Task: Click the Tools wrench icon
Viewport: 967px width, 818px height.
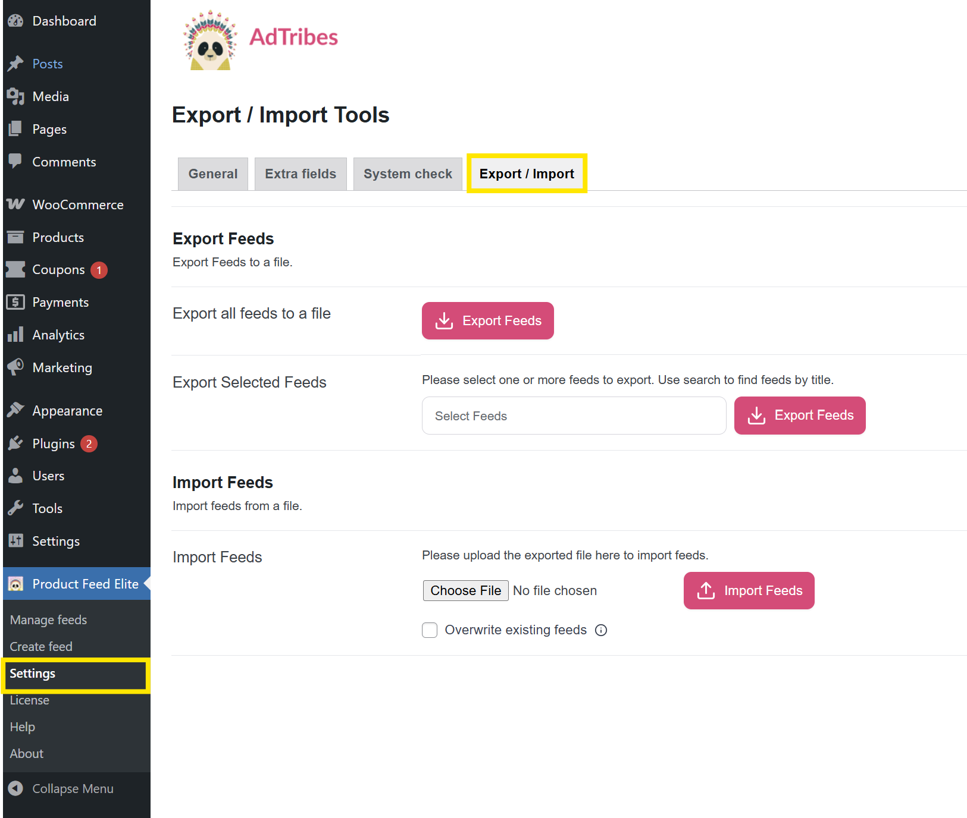Action: pos(15,508)
